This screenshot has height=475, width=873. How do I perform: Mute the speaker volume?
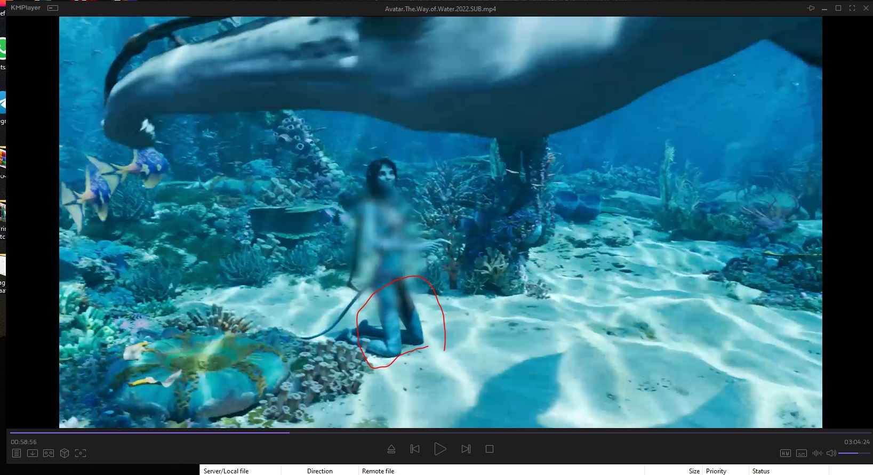tap(831, 453)
